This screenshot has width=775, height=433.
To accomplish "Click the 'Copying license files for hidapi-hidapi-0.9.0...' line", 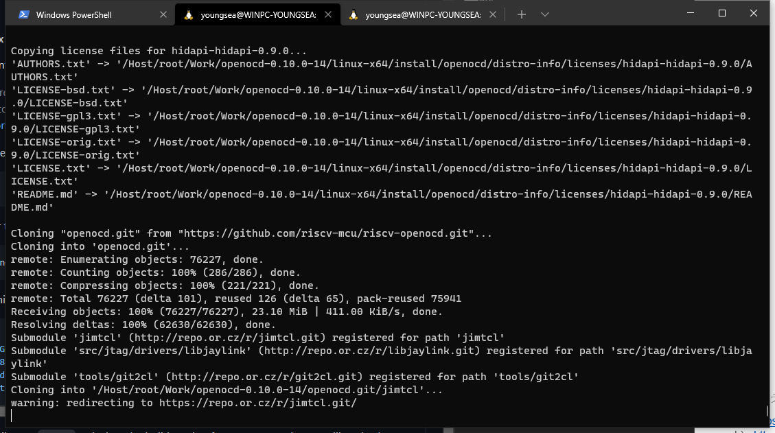I will tap(159, 51).
